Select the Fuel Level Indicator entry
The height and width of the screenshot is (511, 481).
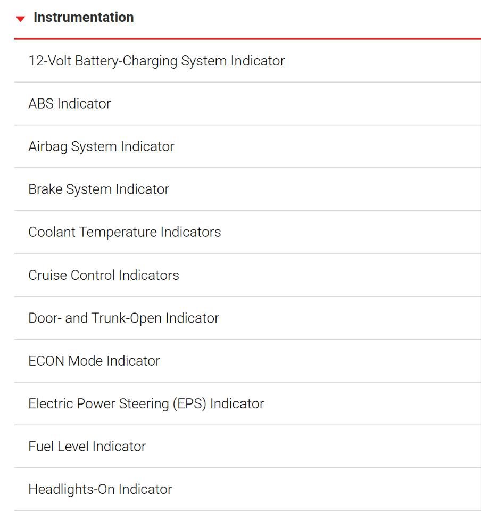(x=247, y=447)
